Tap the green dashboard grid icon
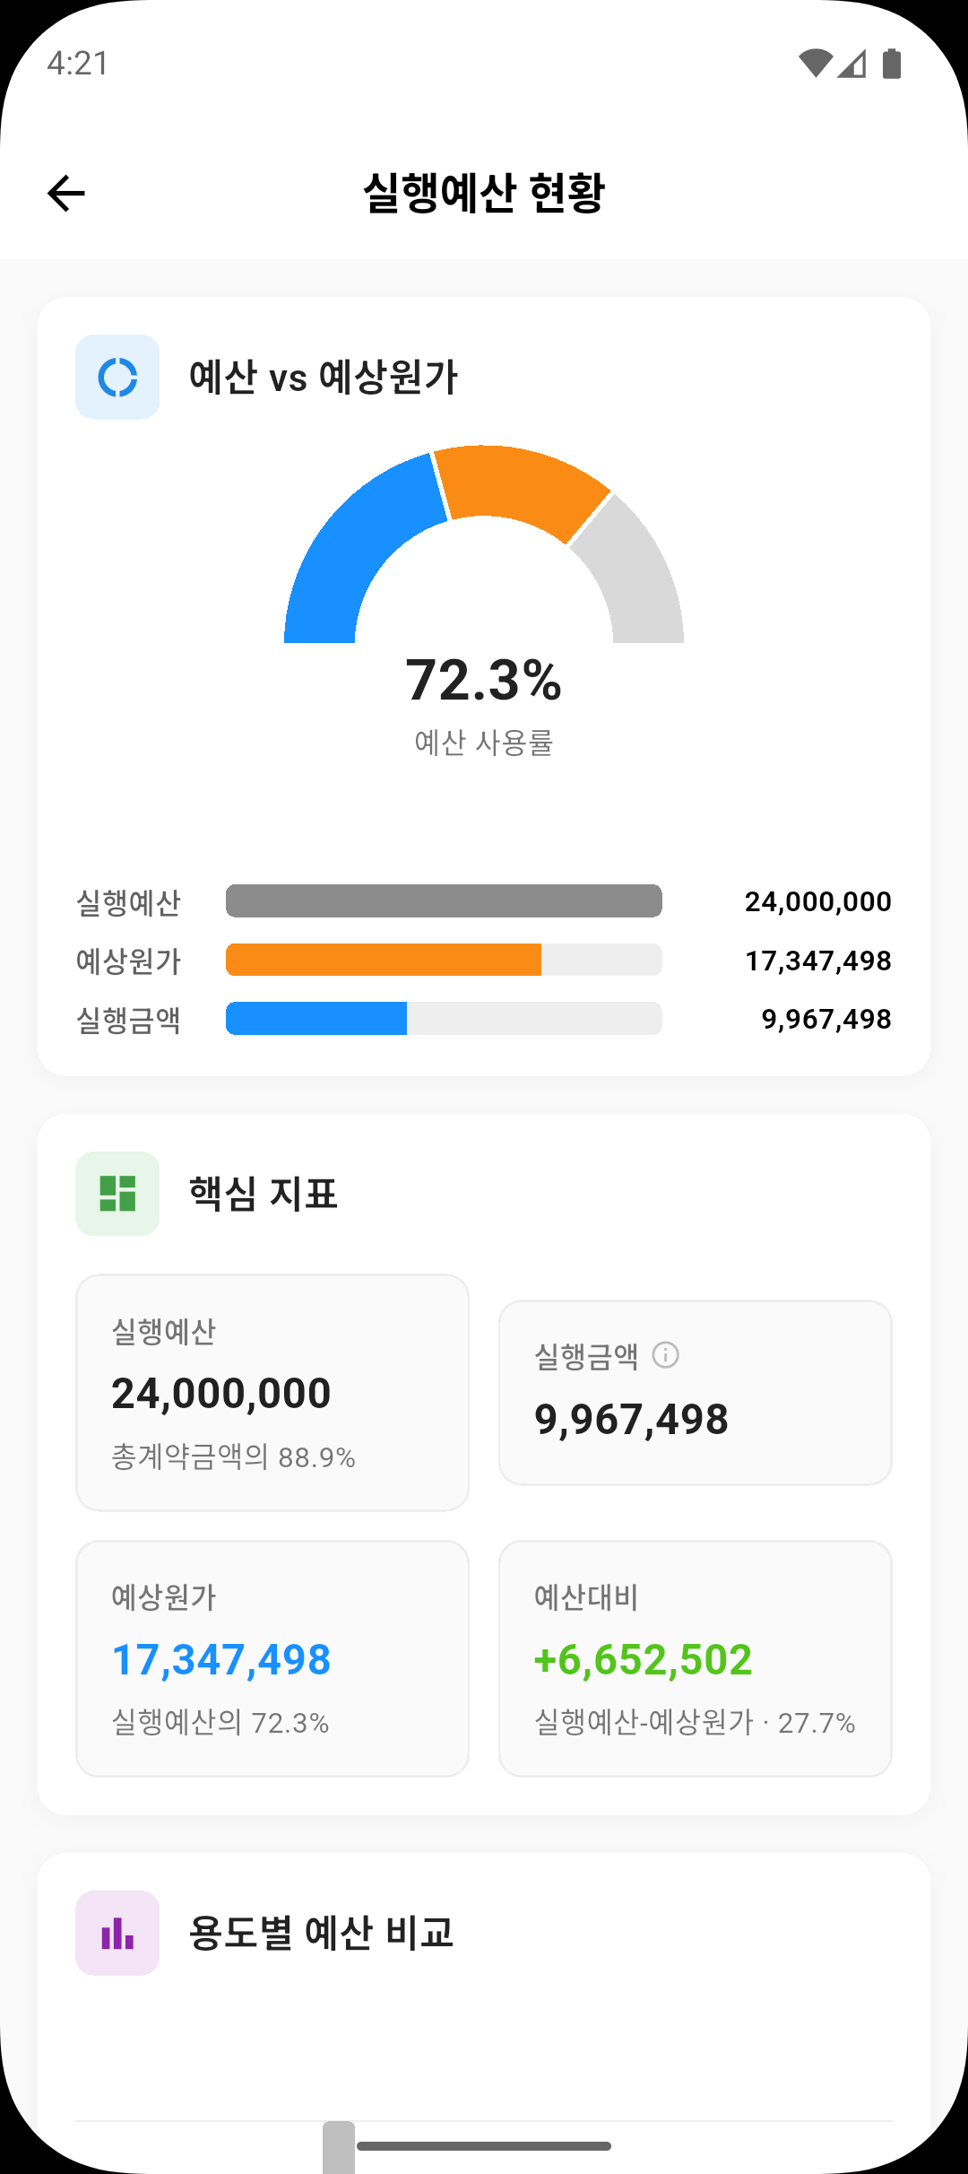This screenshot has width=968, height=2174. point(117,1194)
